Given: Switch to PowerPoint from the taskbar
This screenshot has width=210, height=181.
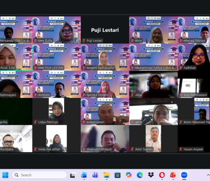Looking at the screenshot, I should click(173, 175).
